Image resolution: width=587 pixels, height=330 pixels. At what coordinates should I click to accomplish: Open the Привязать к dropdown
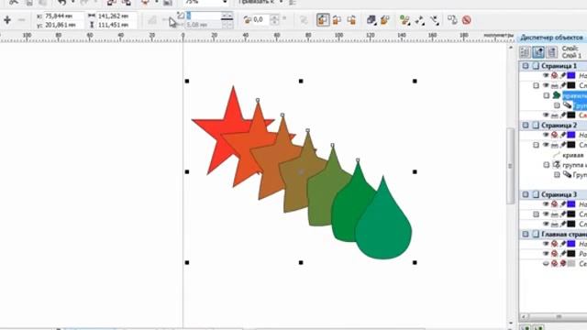coord(282,2)
